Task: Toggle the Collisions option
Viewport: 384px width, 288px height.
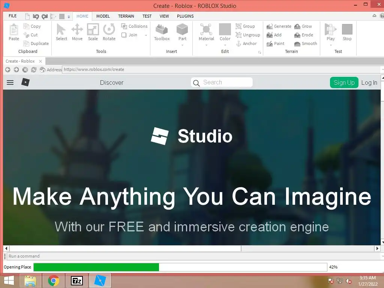Action: point(134,26)
